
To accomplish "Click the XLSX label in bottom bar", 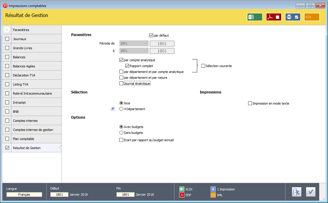I will 189,189.
